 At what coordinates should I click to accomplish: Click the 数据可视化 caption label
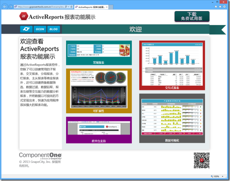[172, 140]
